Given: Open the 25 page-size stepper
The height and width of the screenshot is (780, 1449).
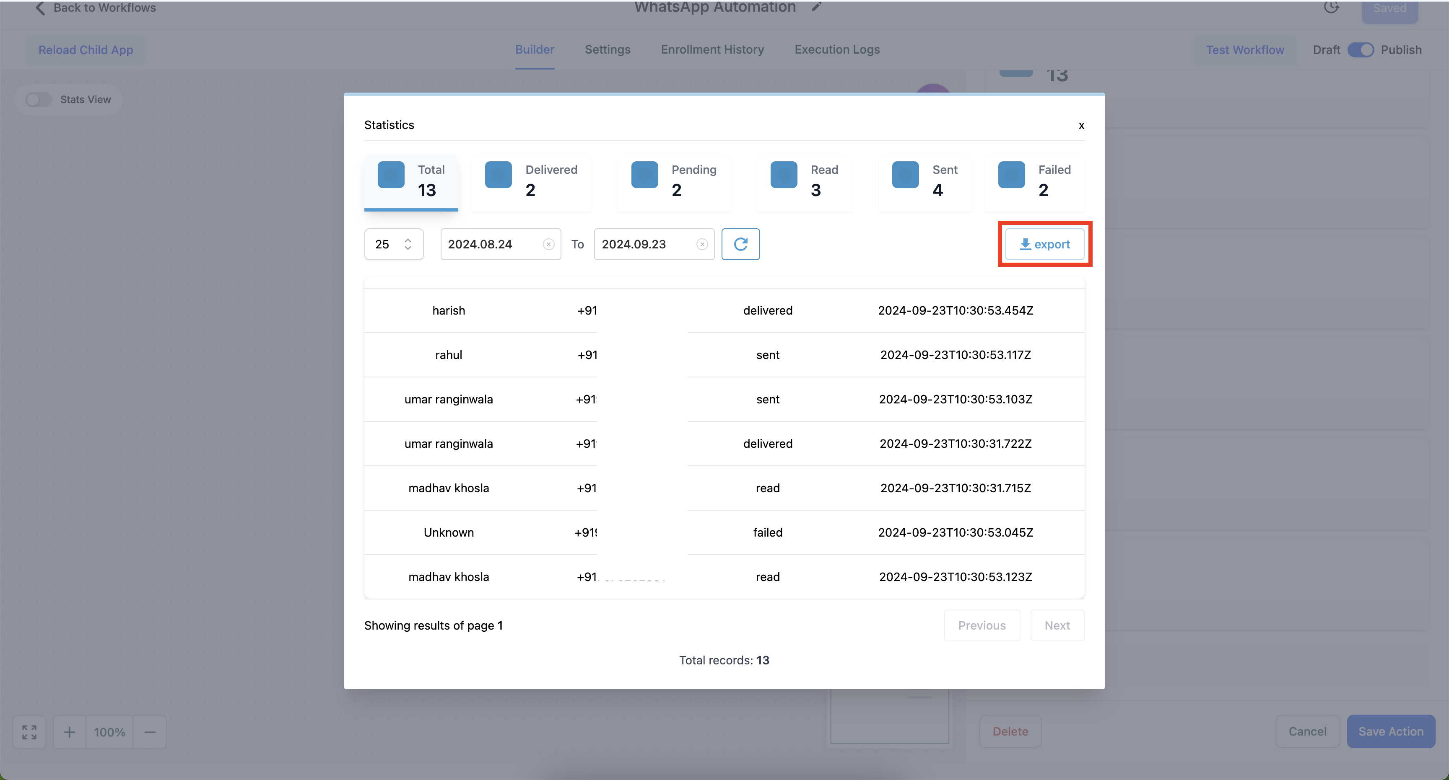Looking at the screenshot, I should (394, 245).
